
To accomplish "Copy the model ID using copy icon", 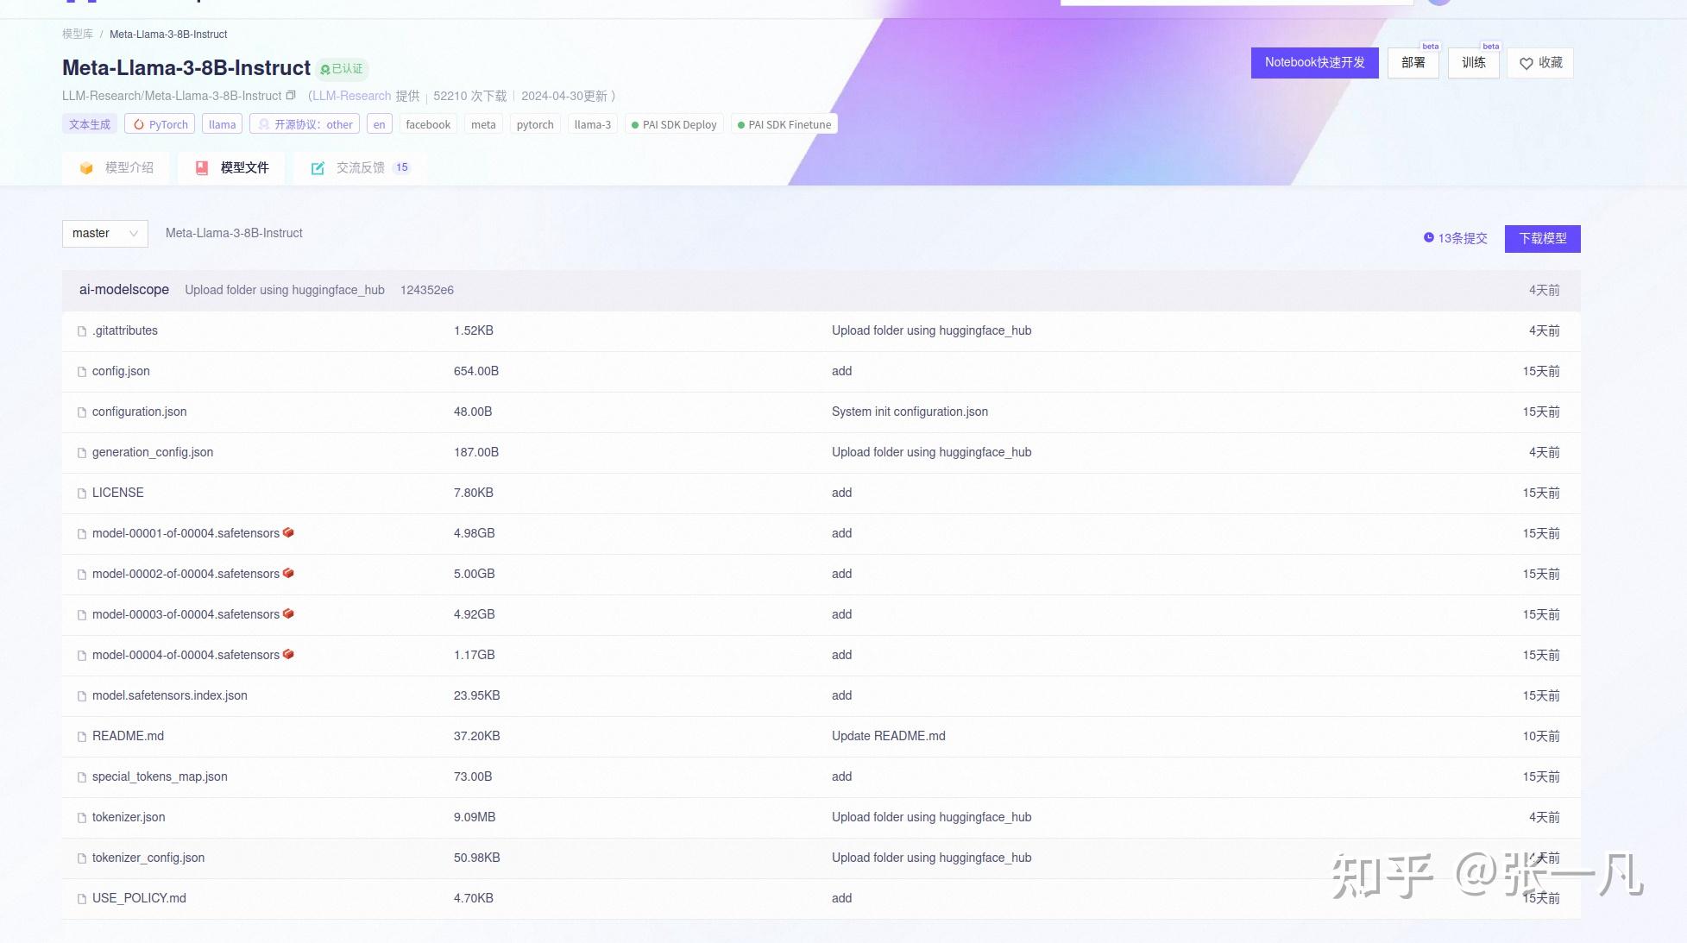I will [x=291, y=96].
